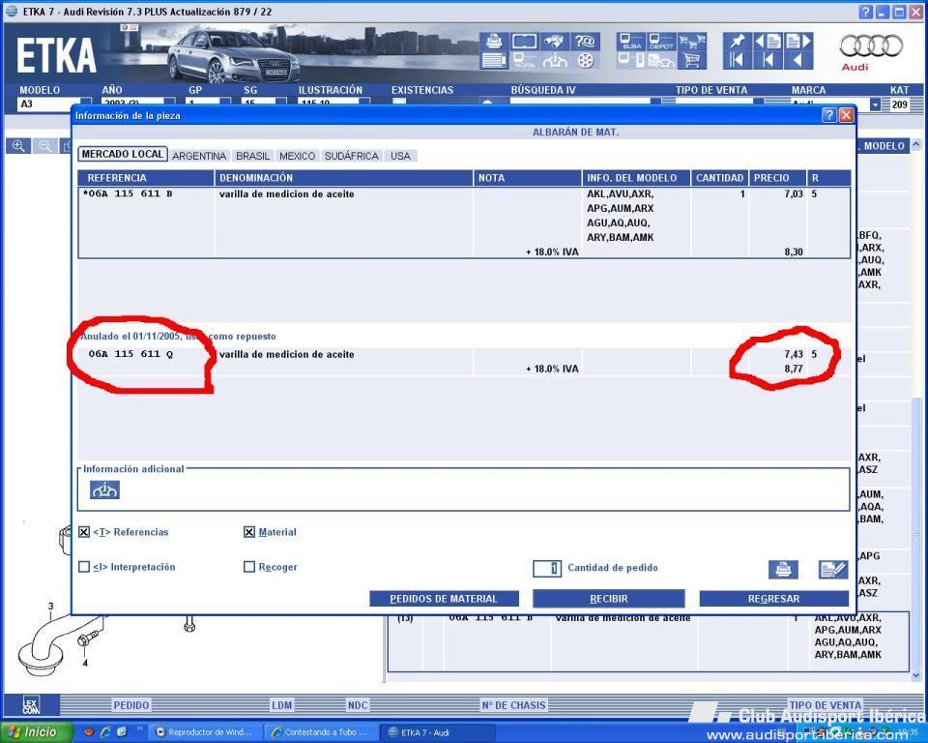
Task: Click the rectangular frame icon in the toolbar
Action: 524,41
